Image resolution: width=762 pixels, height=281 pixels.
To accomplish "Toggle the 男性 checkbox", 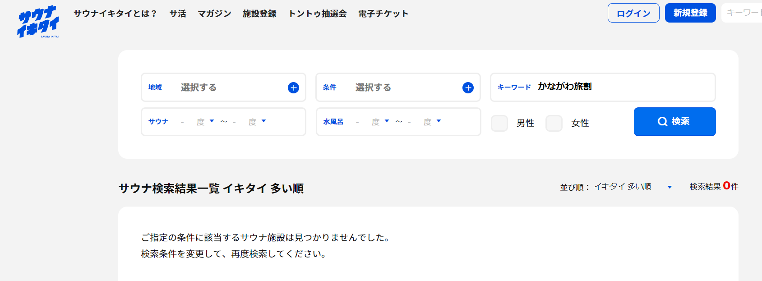I will [499, 123].
